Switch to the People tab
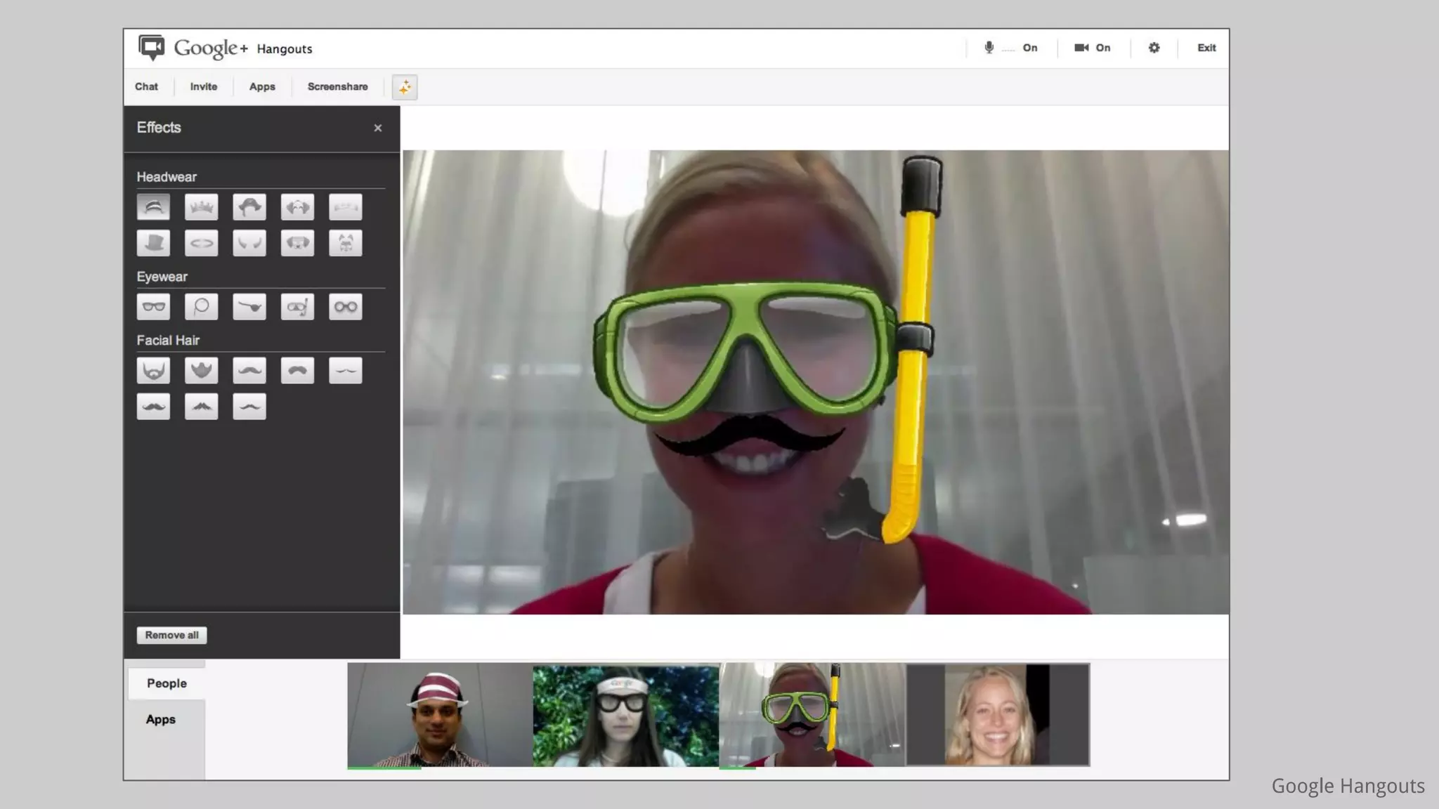The height and width of the screenshot is (809, 1439). coord(167,683)
